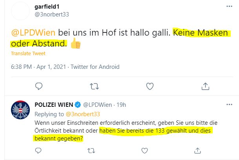Click the garfield1 display name
239x160 pixels.
(47, 7)
